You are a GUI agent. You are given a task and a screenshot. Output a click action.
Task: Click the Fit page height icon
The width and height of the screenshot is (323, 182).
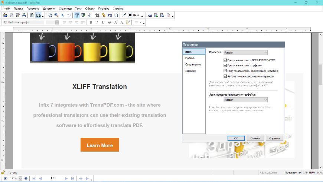32,15
